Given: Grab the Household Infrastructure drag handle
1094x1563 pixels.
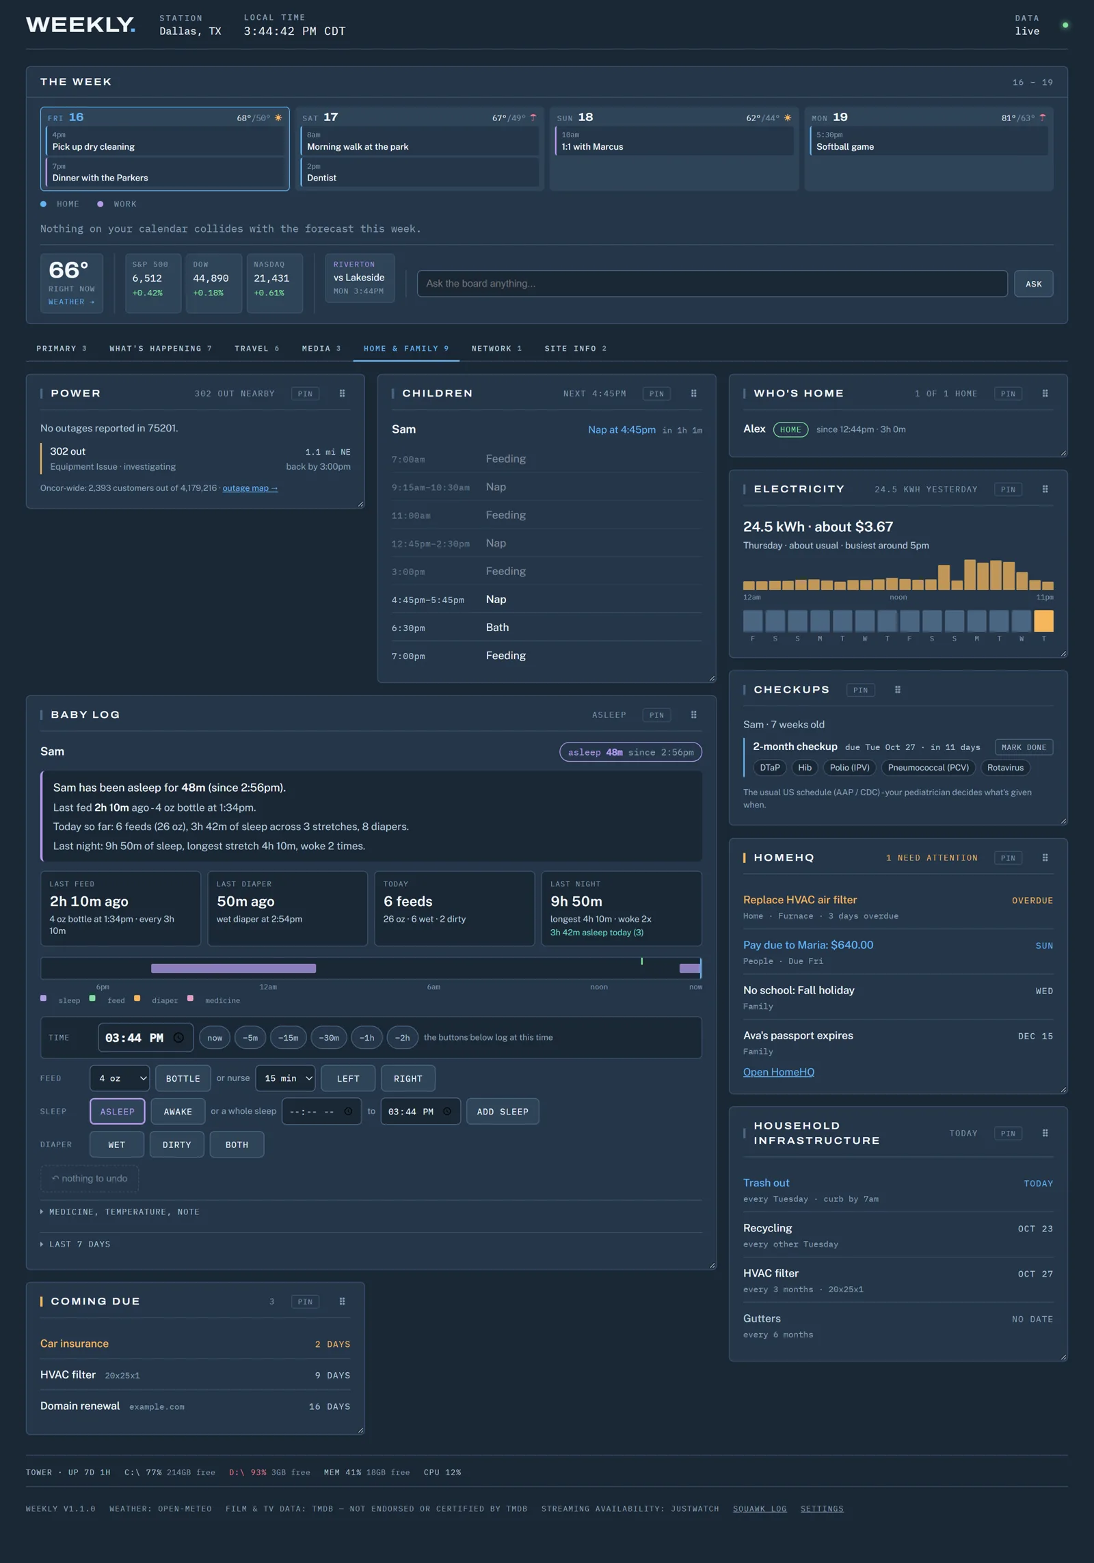Looking at the screenshot, I should tap(1045, 1133).
